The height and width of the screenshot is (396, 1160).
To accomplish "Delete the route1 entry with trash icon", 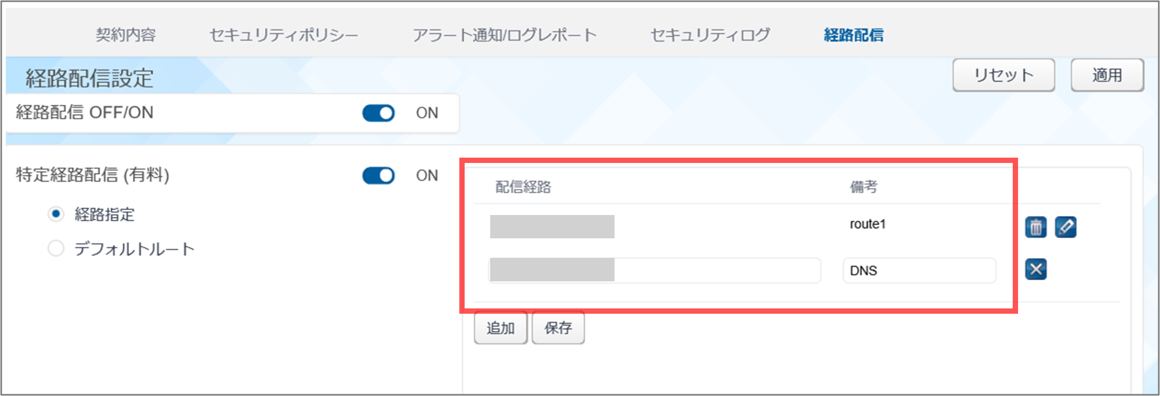I will pyautogui.click(x=1035, y=227).
